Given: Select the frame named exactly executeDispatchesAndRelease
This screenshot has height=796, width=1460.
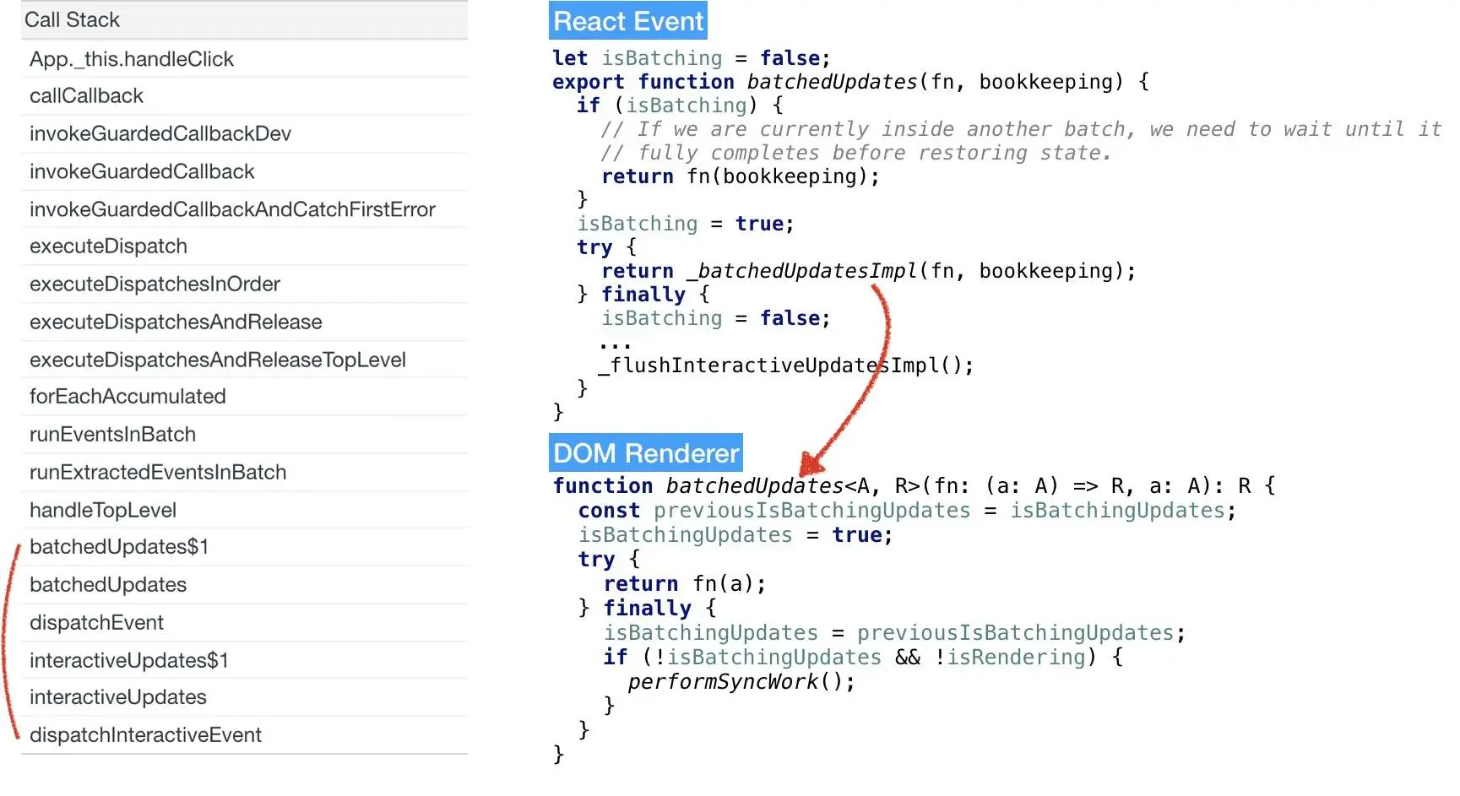Looking at the screenshot, I should point(244,322).
